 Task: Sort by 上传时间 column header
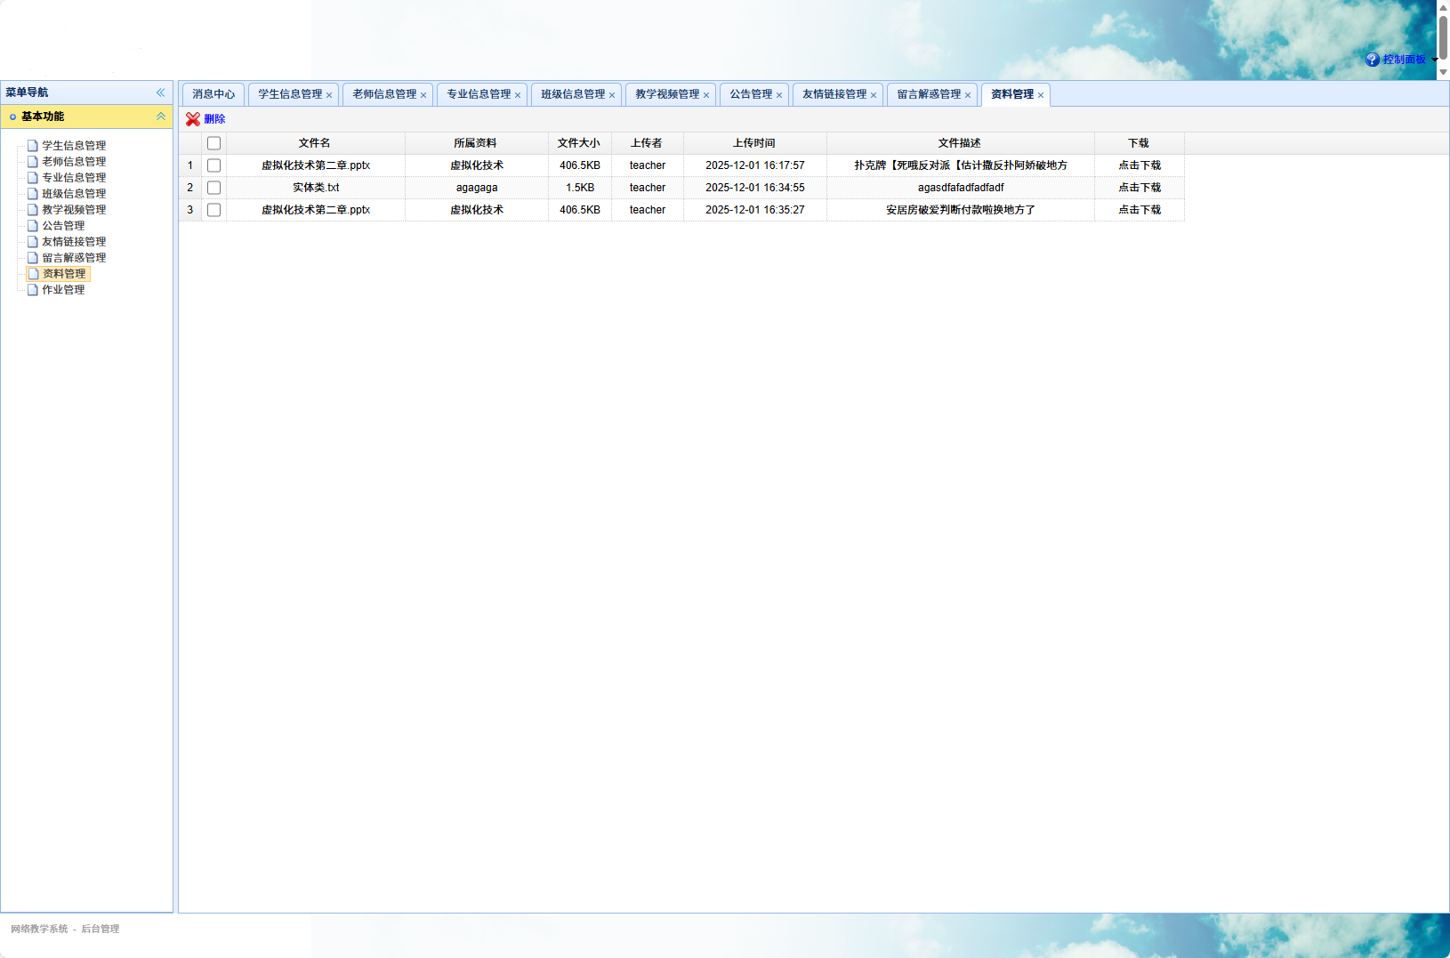[754, 143]
